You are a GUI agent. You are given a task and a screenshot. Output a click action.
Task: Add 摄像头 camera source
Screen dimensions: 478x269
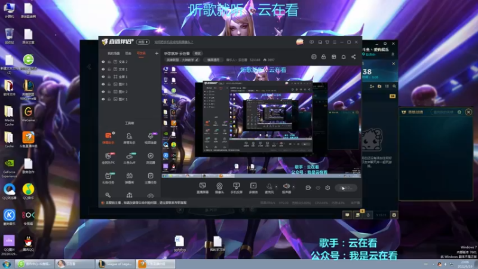219,188
